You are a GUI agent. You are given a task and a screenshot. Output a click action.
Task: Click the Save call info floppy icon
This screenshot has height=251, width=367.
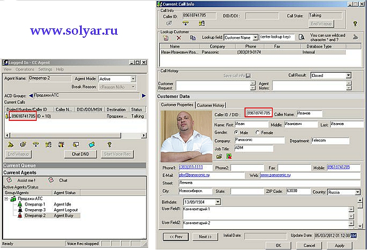248,76
